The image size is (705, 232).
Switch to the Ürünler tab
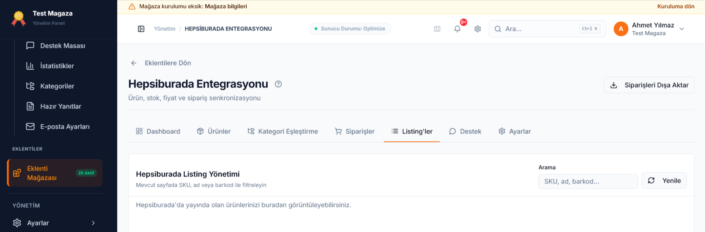click(x=214, y=131)
